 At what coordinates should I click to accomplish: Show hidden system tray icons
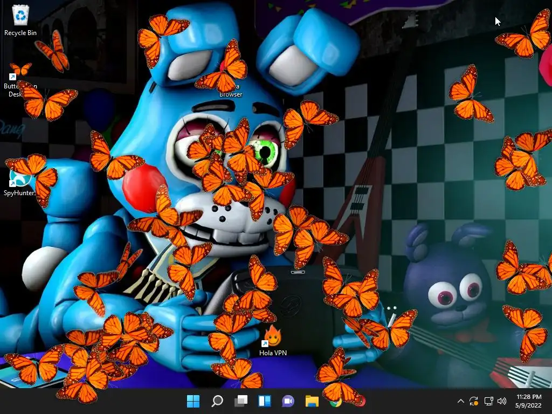(x=460, y=401)
